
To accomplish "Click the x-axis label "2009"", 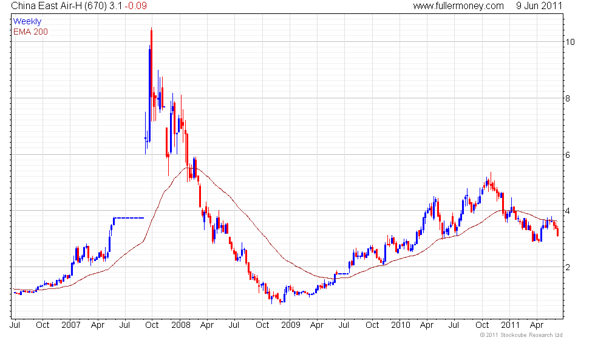I will point(291,325).
